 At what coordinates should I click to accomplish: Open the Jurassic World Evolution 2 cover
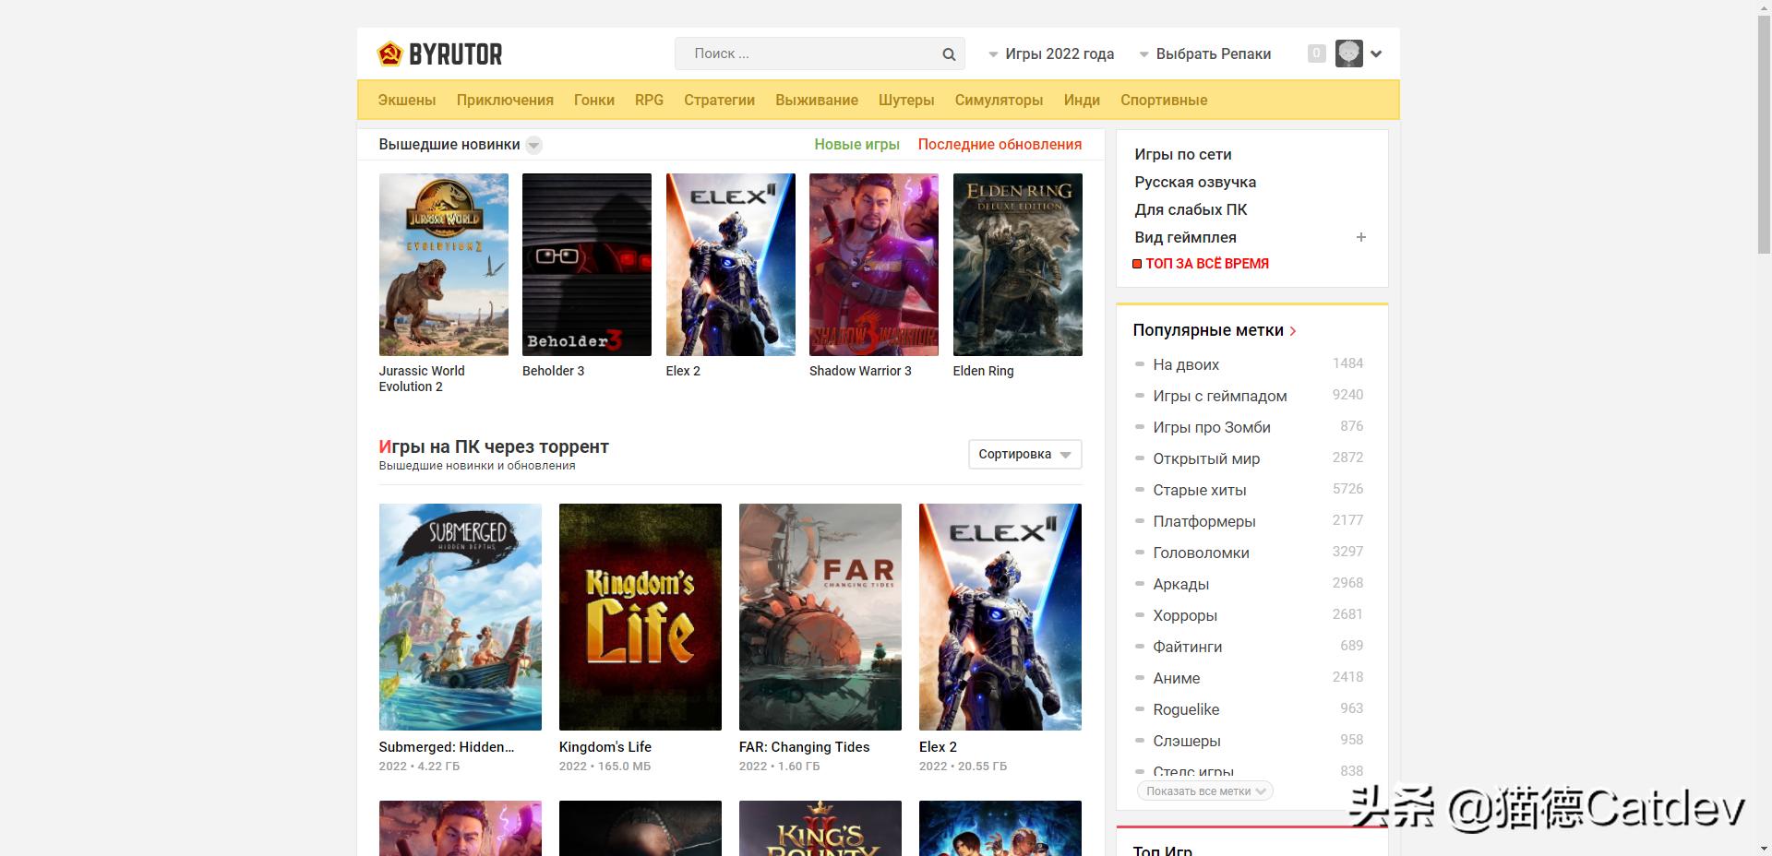[443, 265]
